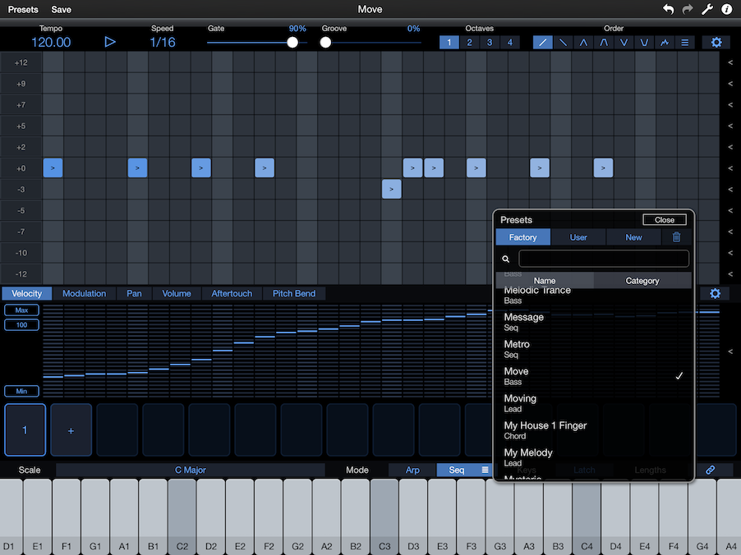Toggle the +0 step at first column
The image size is (741, 555).
[x=53, y=168]
